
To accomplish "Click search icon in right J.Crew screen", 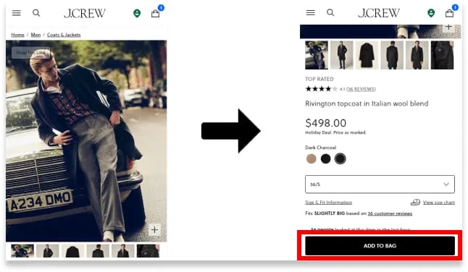I will (x=330, y=12).
